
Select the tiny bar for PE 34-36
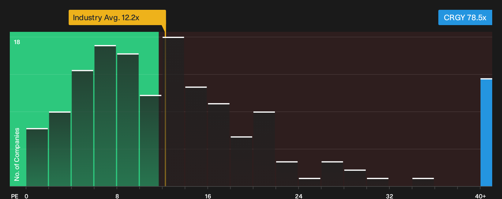[x=423, y=182]
